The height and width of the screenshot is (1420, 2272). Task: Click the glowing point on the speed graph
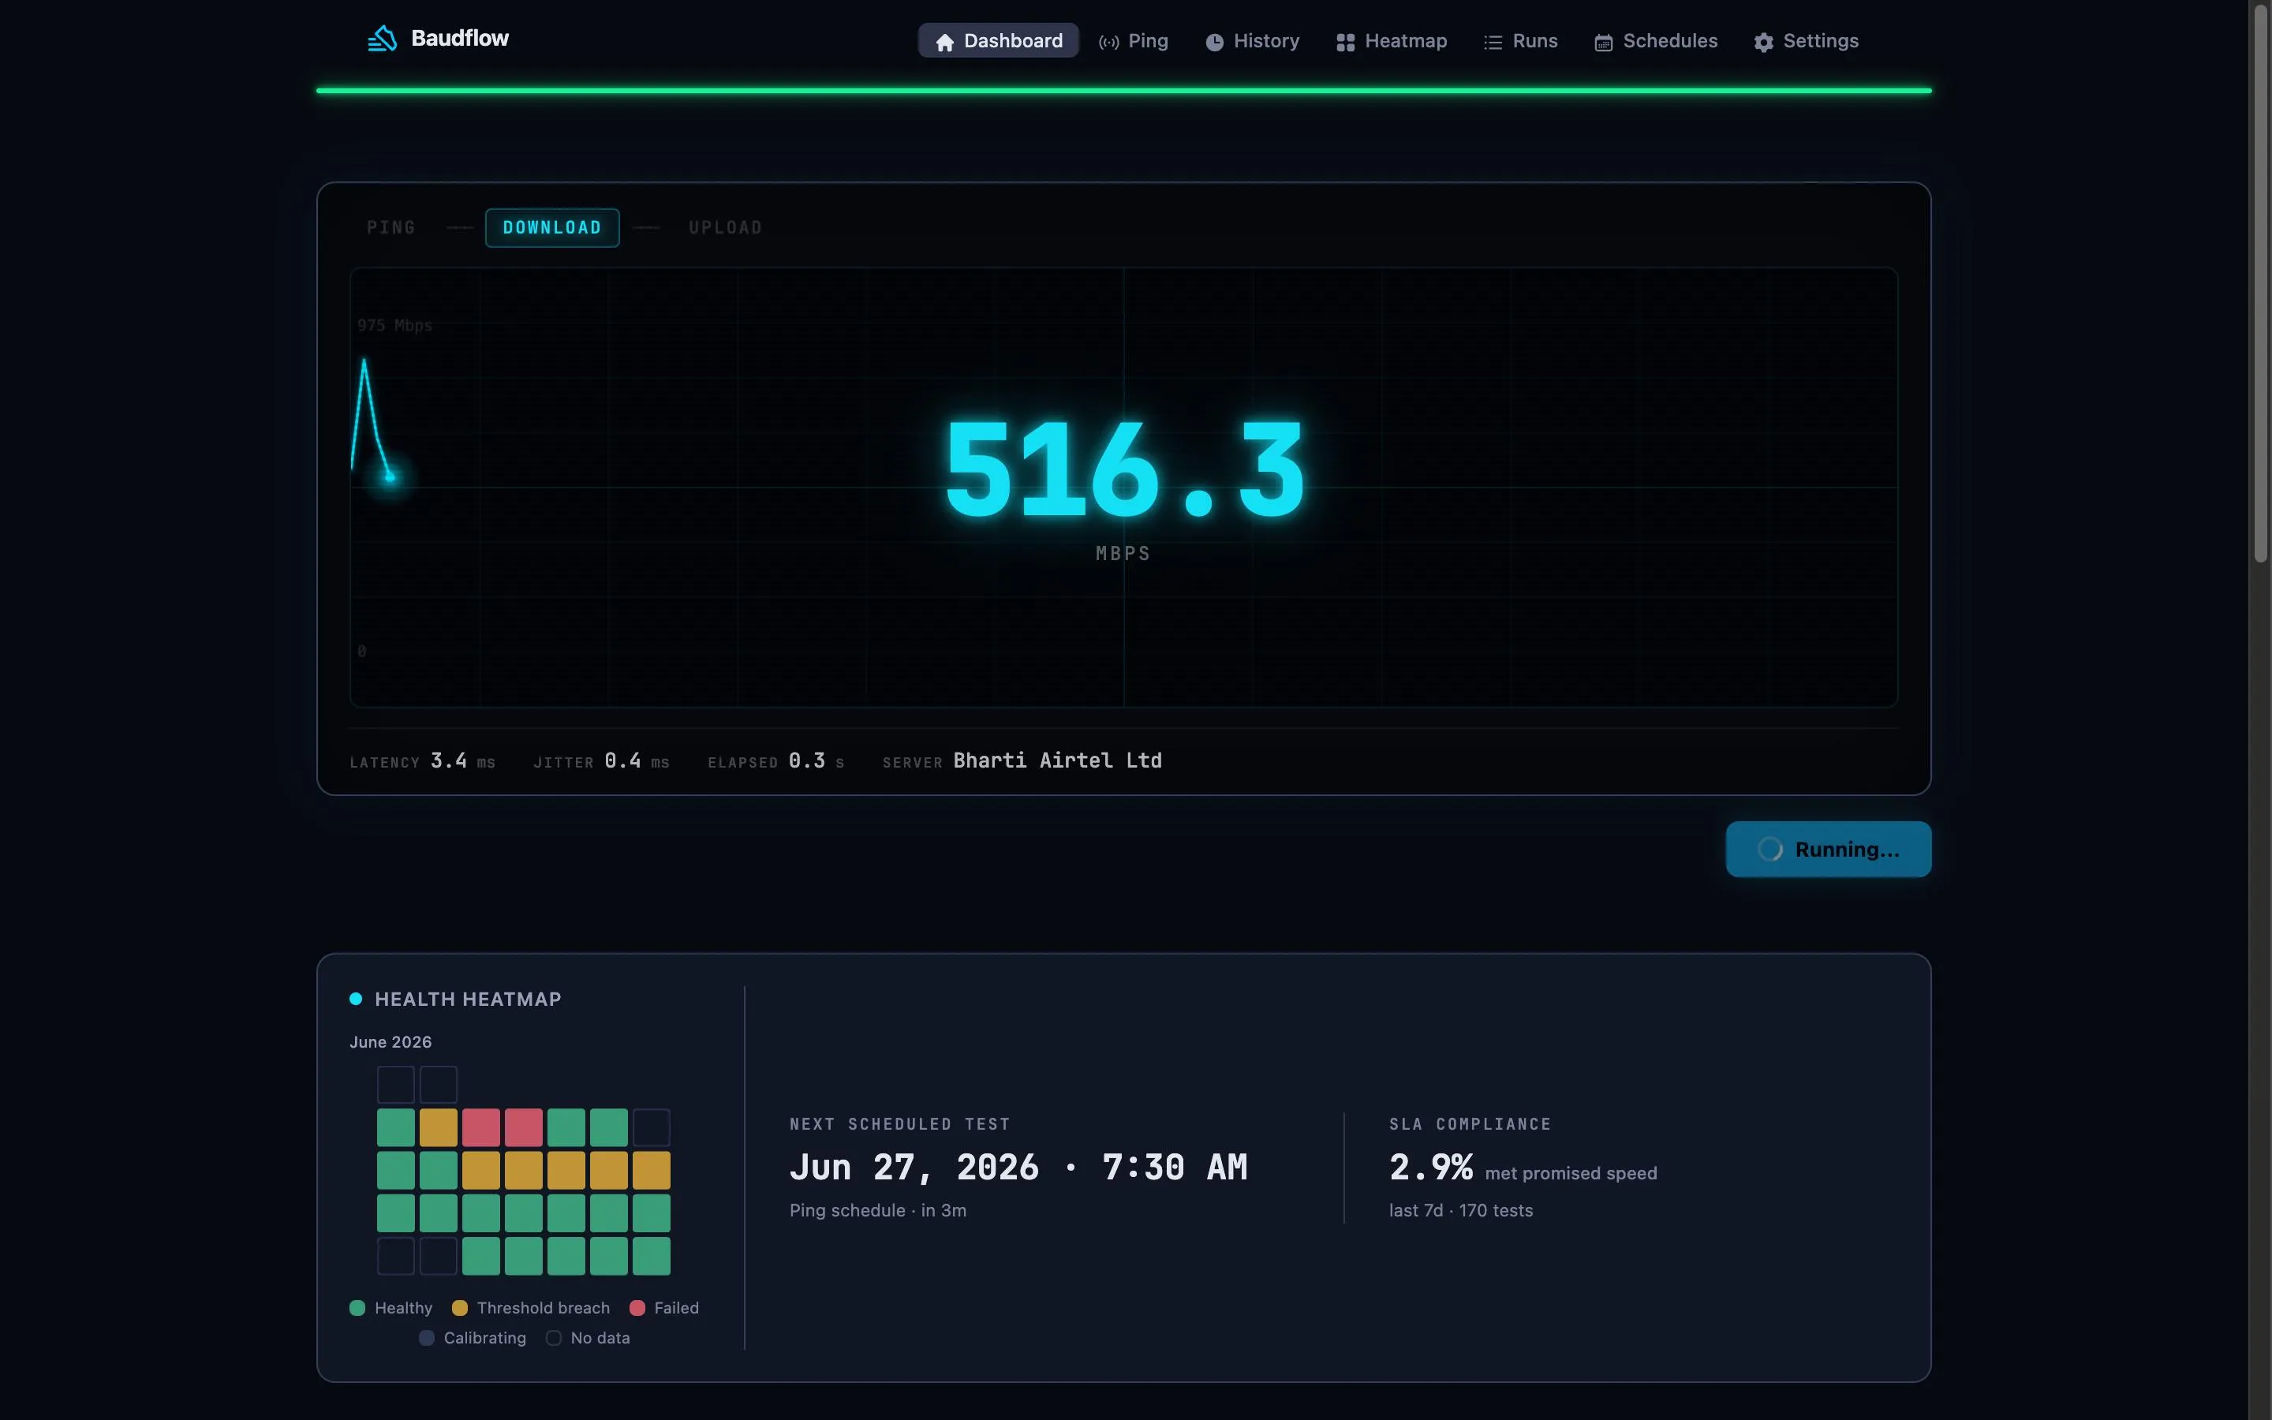390,477
